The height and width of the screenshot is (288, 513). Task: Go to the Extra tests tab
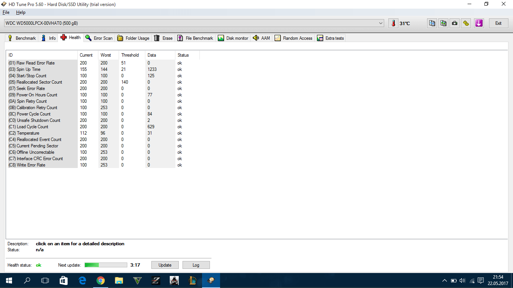pos(330,38)
